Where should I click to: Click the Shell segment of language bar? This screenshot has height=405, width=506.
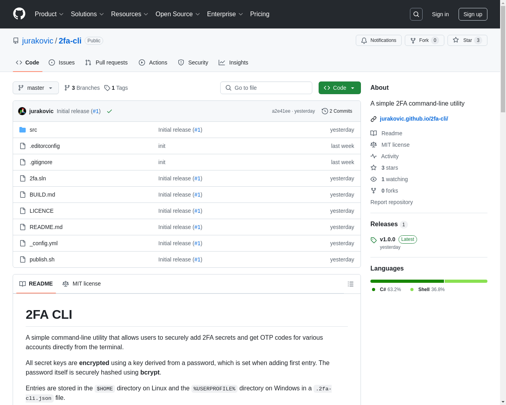pos(466,281)
